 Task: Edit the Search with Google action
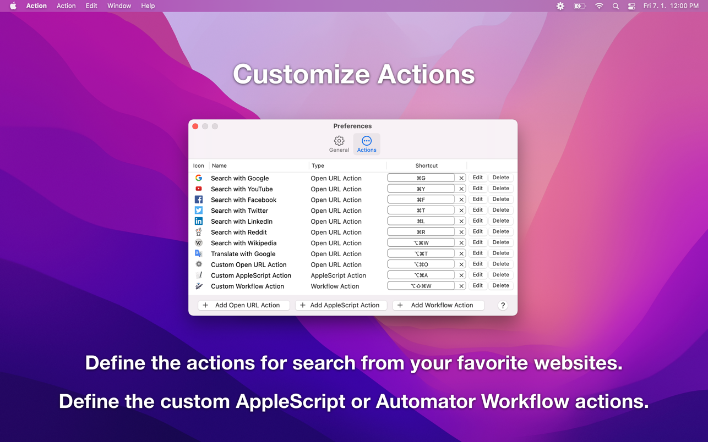coord(477,178)
